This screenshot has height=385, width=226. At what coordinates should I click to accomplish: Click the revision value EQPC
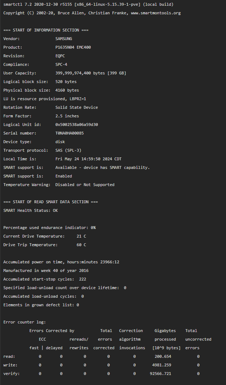tap(60, 56)
